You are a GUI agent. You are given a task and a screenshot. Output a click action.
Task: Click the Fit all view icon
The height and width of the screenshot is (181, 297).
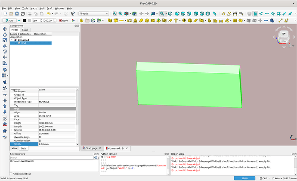click(x=114, y=14)
